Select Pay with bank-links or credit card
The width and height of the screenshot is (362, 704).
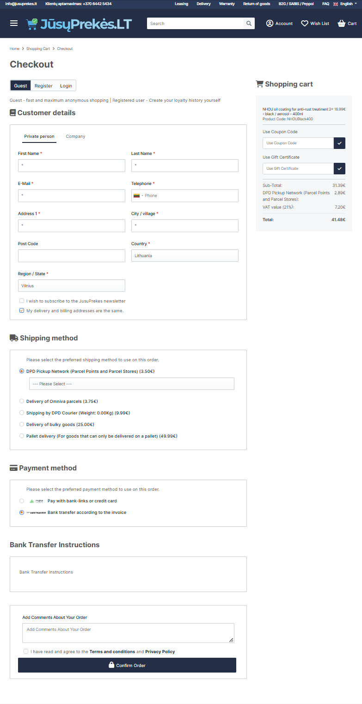pos(22,501)
